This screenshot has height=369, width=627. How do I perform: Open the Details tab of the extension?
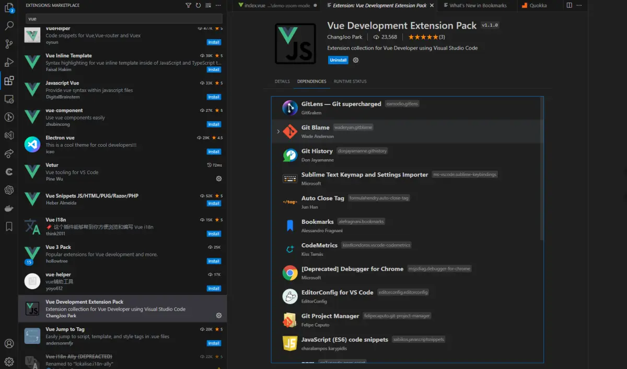coord(282,81)
